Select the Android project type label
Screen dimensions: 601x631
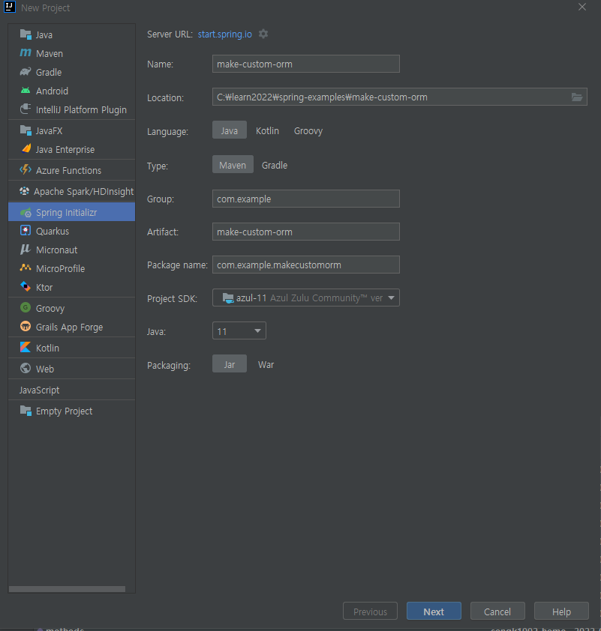tap(52, 91)
